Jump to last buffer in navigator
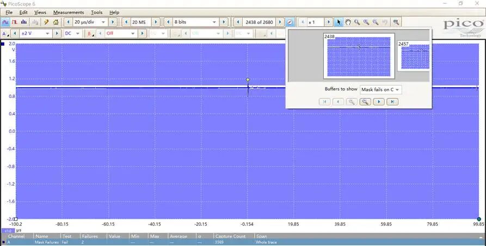The height and width of the screenshot is (246, 486). 392,102
